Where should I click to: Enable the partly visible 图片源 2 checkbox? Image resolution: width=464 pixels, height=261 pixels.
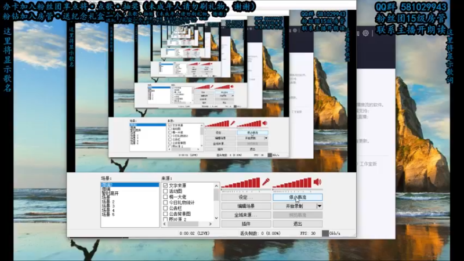pyautogui.click(x=165, y=219)
